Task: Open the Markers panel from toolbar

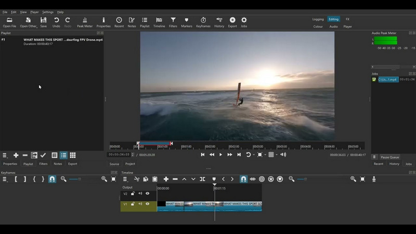Action: (187, 22)
